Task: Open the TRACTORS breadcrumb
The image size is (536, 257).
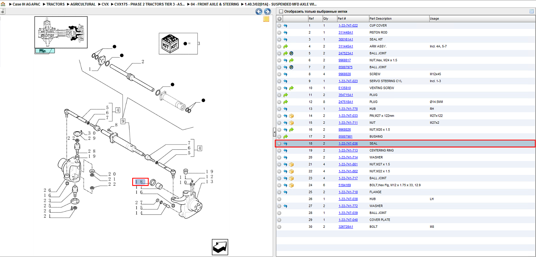Action: pos(55,4)
